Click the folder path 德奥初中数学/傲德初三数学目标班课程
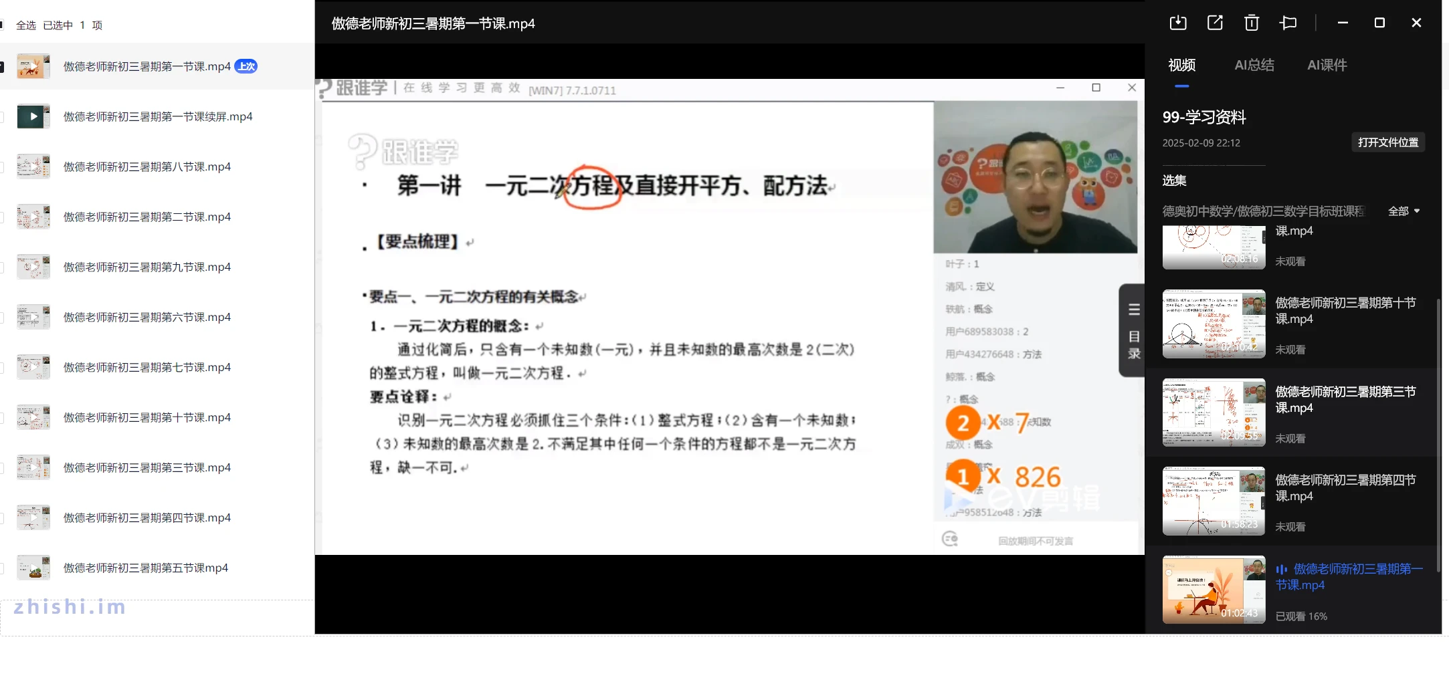 coord(1263,211)
